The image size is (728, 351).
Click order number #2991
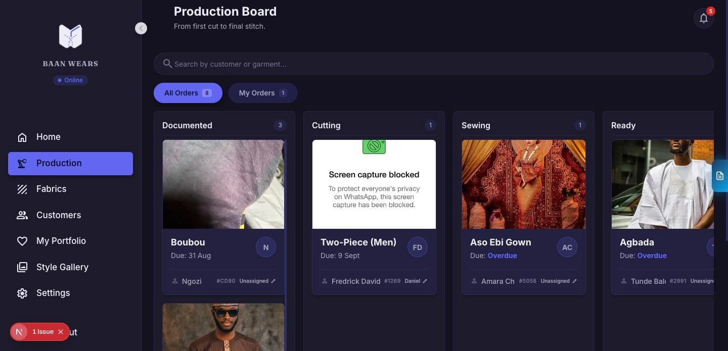678,281
